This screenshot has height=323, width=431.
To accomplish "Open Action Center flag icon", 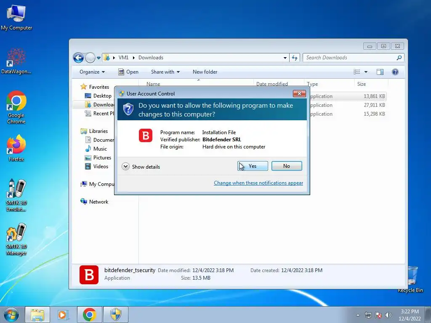I will coord(378,315).
